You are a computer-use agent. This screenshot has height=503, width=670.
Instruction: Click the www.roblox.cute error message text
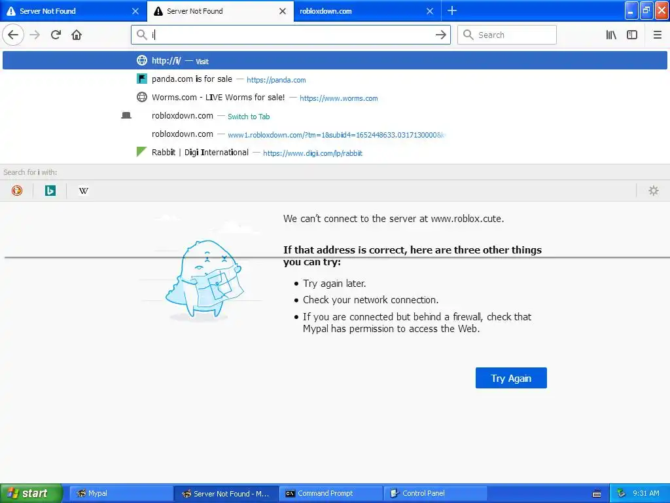pyautogui.click(x=393, y=219)
